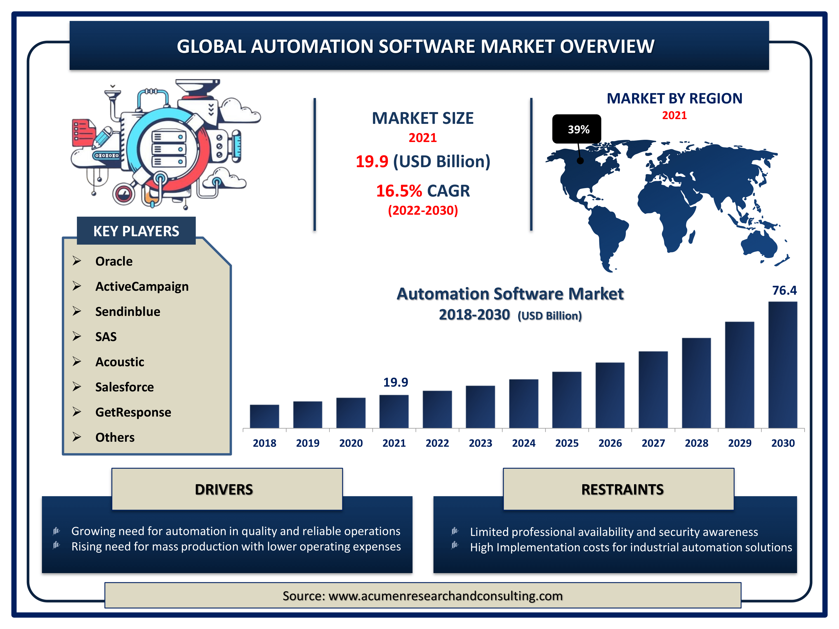
Task: Click bullet icon before 'High Implementation costs'
Action: click(x=455, y=545)
